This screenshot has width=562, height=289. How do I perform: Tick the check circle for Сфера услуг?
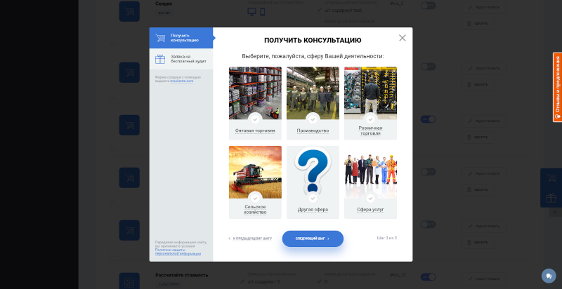tap(371, 198)
